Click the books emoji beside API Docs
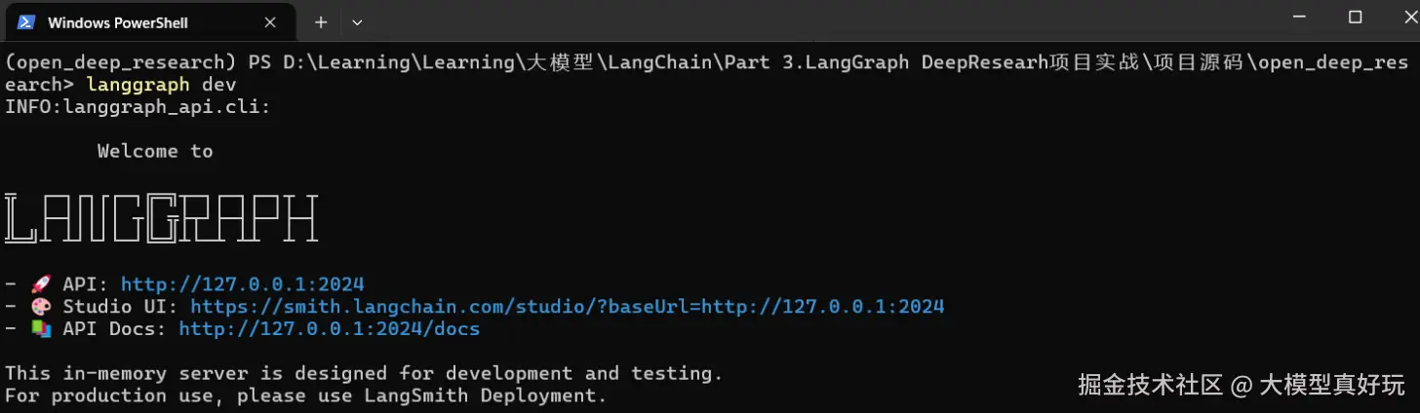 tap(41, 329)
